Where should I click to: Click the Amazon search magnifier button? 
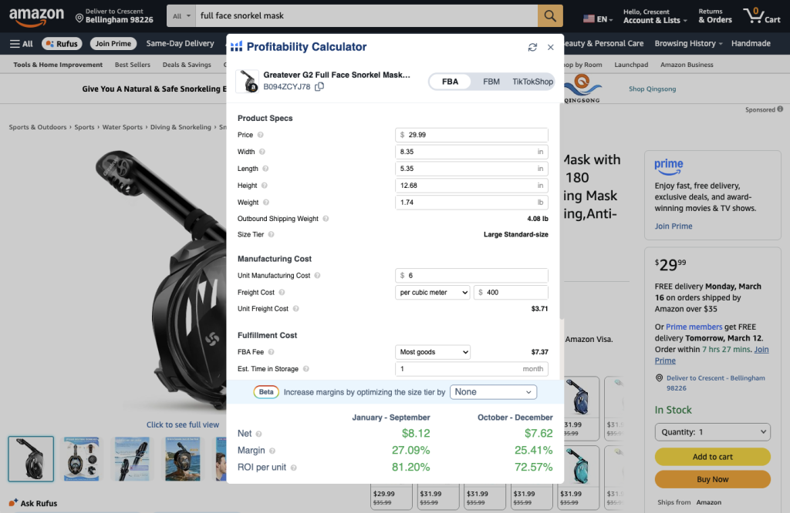(x=550, y=16)
